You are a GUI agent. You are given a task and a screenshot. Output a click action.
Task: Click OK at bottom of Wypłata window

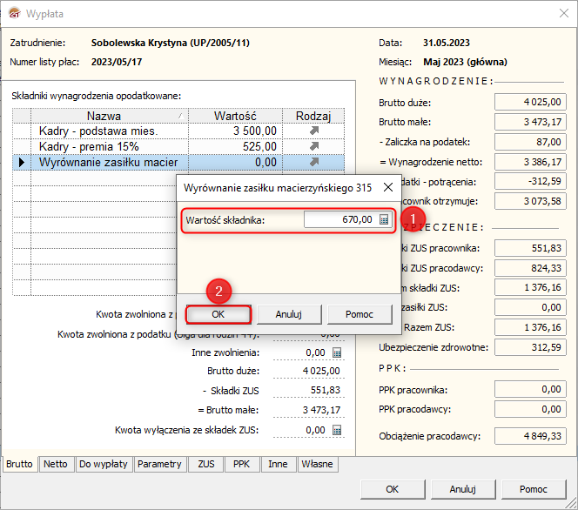click(393, 489)
